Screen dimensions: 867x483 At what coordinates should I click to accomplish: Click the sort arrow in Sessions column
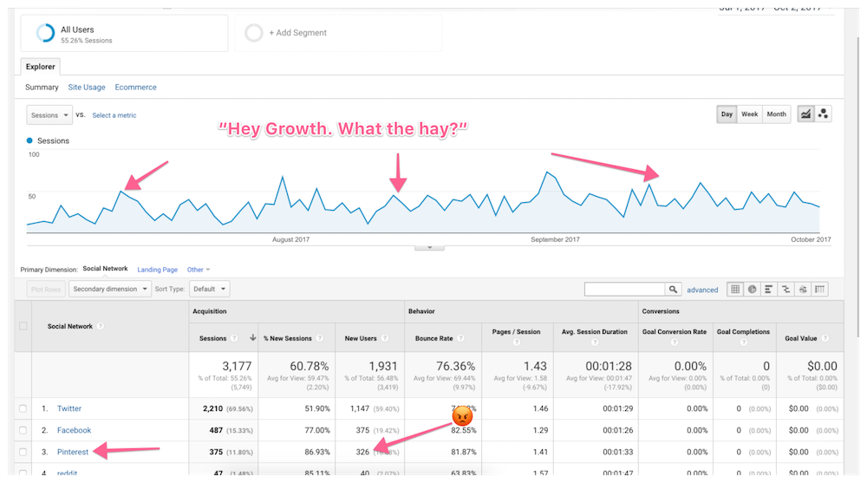click(x=252, y=337)
